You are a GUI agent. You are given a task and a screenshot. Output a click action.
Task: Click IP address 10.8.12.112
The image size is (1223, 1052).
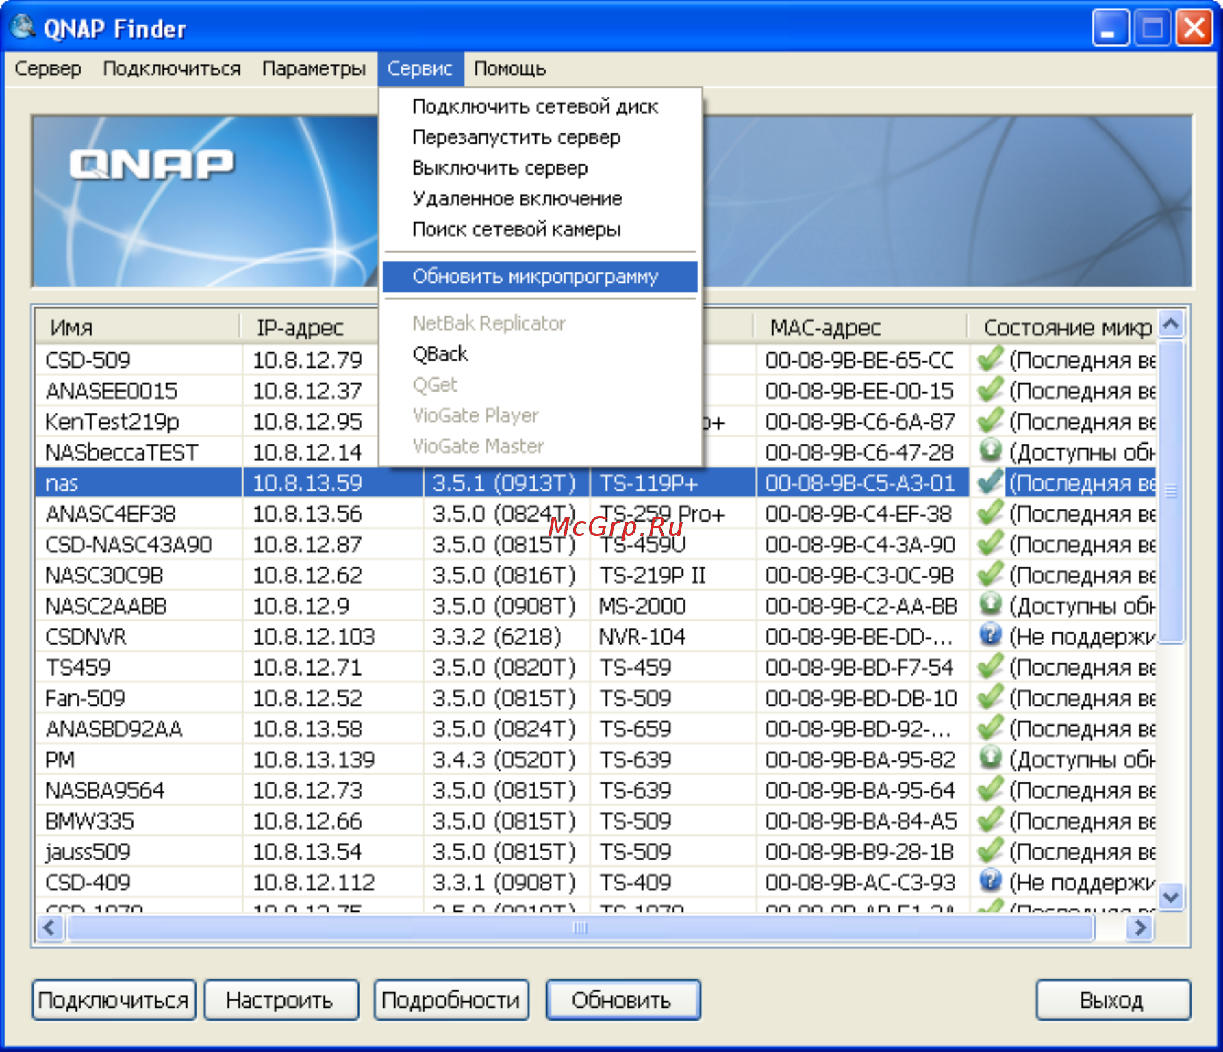point(314,883)
